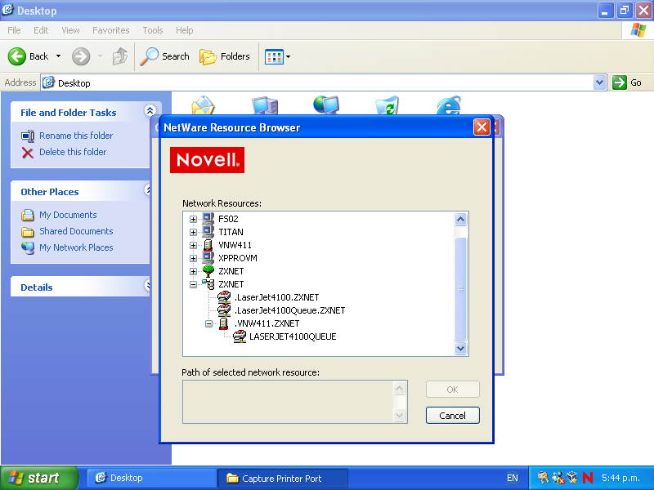Click the Back button in Explorer toolbar
This screenshot has height=490, width=654.
click(29, 56)
